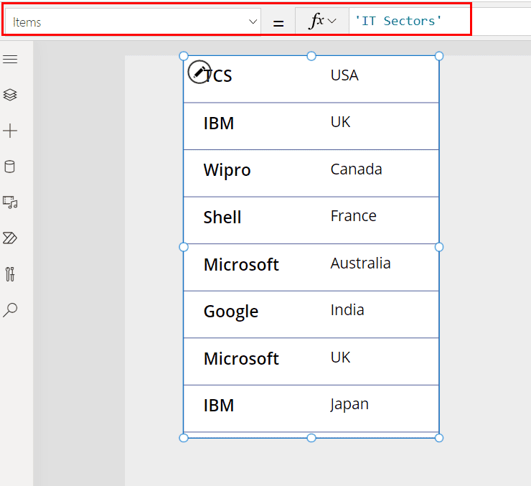Click the UK text in the IBM row
The width and height of the screenshot is (531, 486).
click(x=340, y=122)
